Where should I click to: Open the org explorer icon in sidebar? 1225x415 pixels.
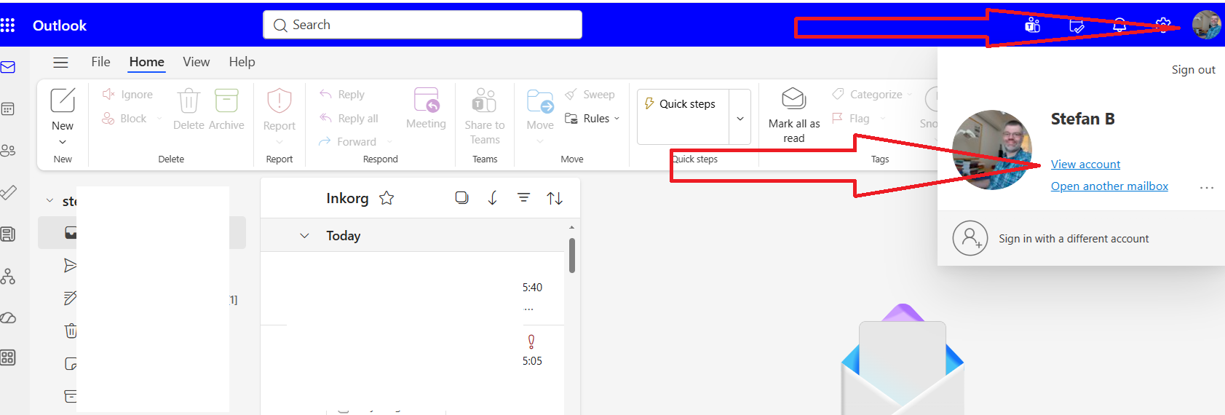click(x=8, y=276)
